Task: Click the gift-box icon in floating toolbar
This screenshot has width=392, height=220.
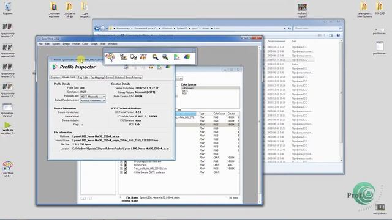Action: [x=143, y=57]
